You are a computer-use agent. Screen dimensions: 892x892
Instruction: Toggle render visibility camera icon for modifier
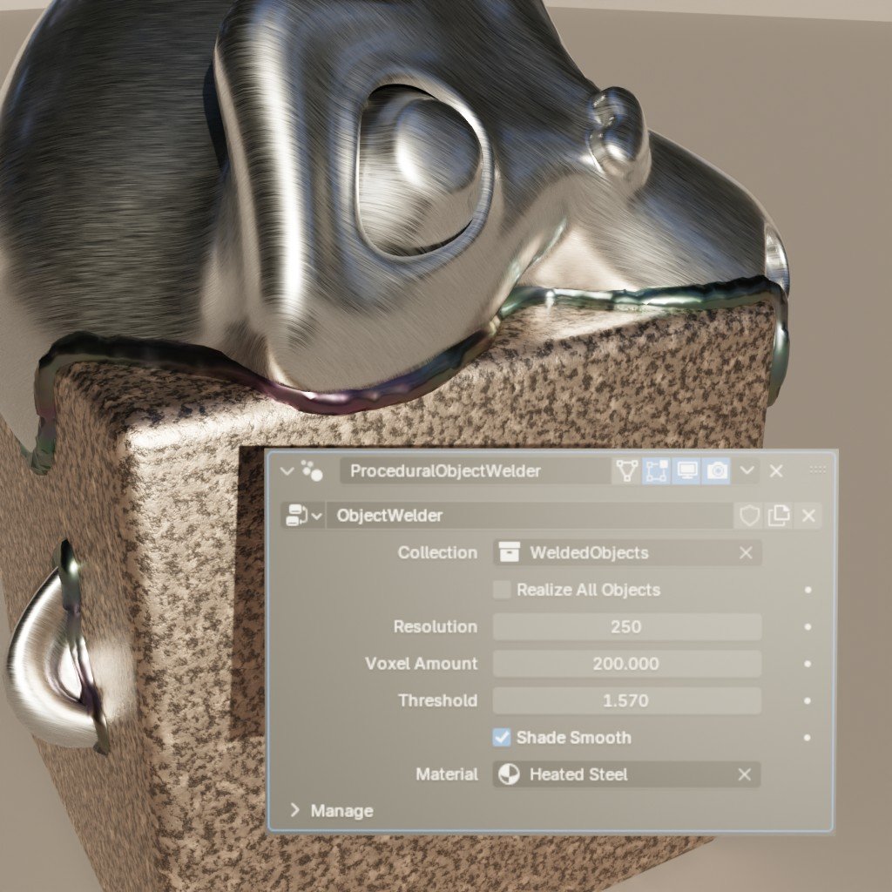(x=718, y=471)
